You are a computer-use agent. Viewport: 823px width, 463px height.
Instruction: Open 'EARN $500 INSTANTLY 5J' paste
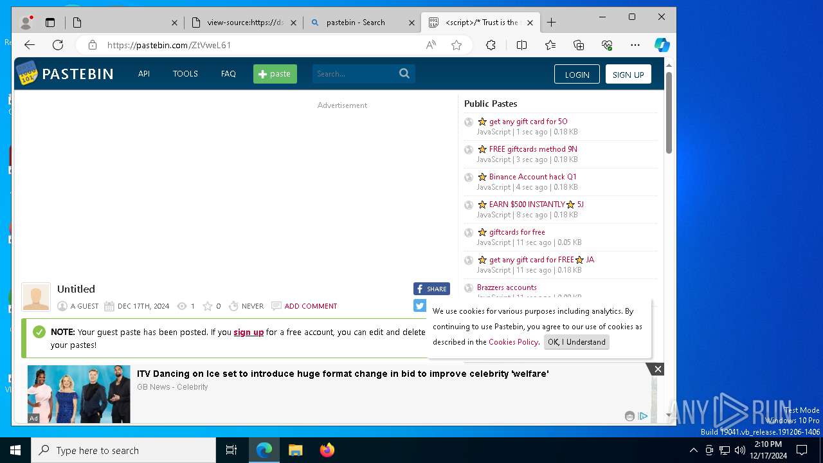click(x=536, y=204)
